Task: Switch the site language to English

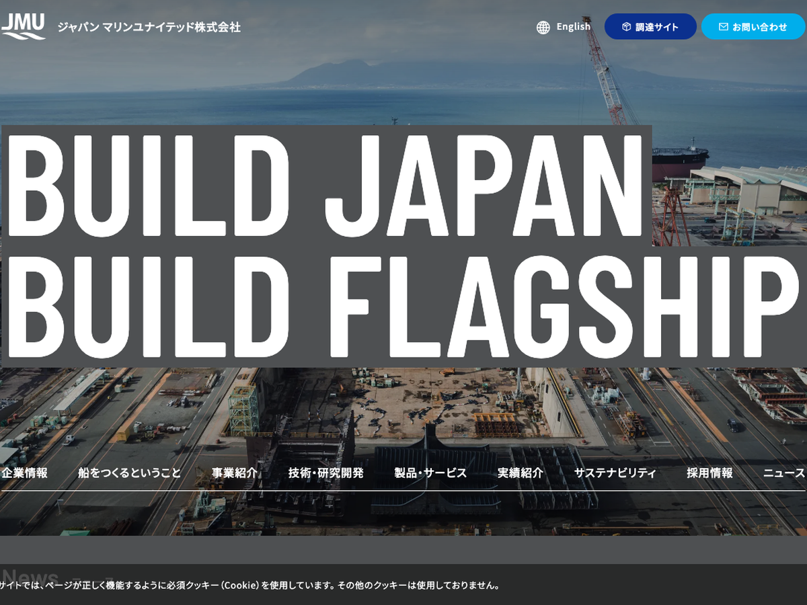Action: 573,27
